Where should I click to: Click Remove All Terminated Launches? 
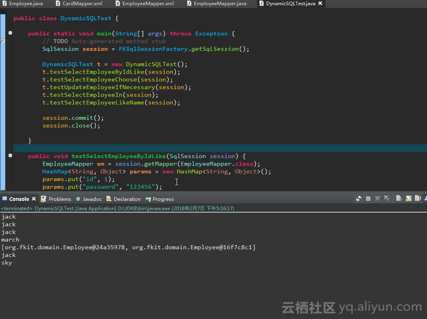387,198
